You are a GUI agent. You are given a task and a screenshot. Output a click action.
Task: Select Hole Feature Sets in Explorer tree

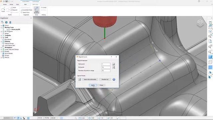tap(10, 45)
